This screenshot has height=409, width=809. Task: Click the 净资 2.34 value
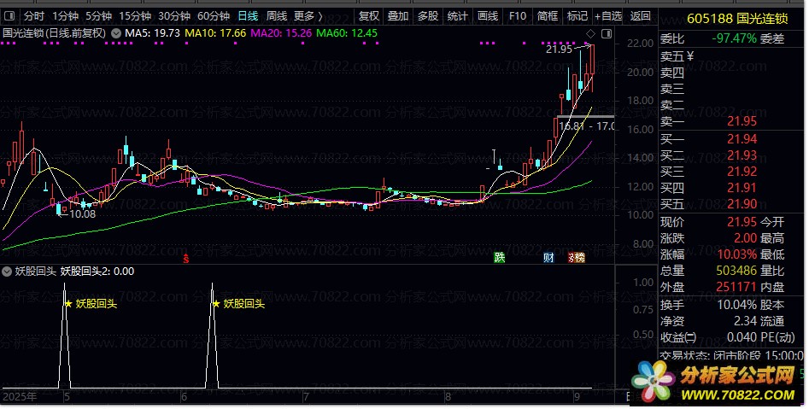746,322
